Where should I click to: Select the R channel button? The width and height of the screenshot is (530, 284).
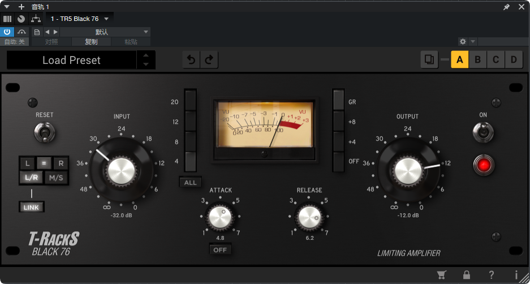[61, 163]
